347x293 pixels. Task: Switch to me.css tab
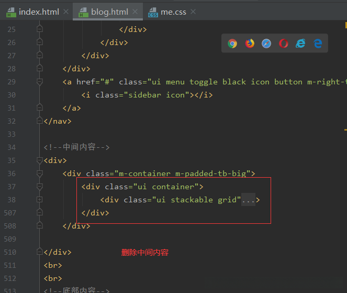pyautogui.click(x=174, y=12)
